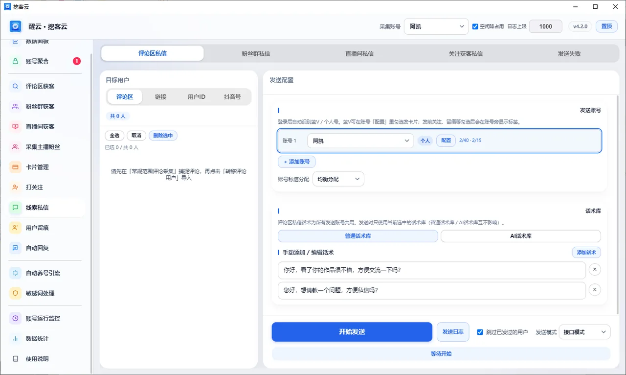Open 账号聚合 sidebar icon

point(15,61)
